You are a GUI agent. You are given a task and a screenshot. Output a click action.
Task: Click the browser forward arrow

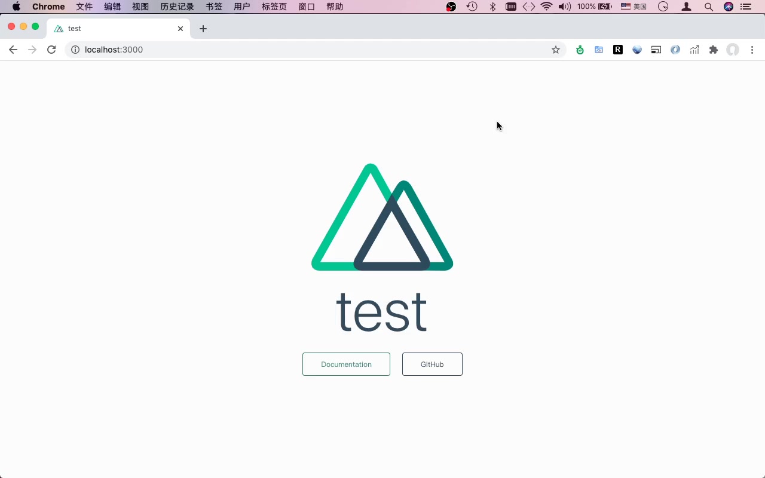click(x=32, y=50)
